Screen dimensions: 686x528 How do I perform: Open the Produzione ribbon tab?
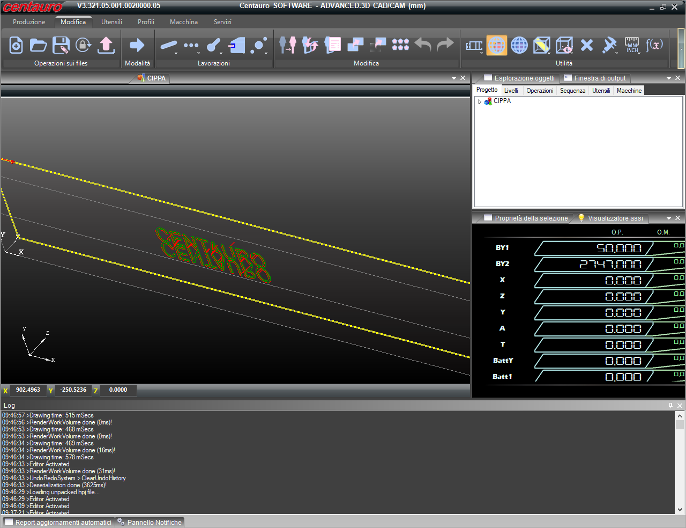29,22
